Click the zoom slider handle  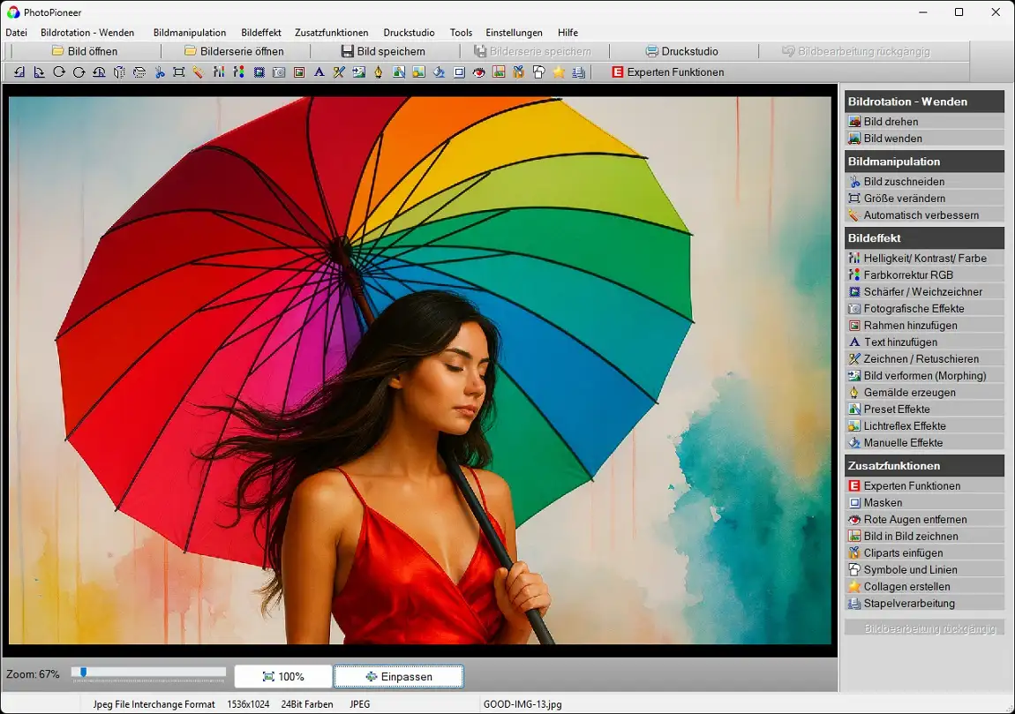pos(84,673)
